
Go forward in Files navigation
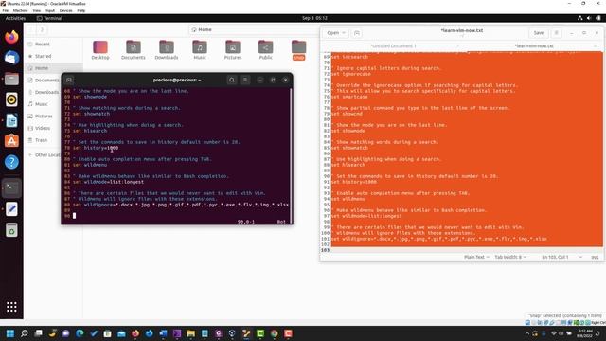coord(42,29)
